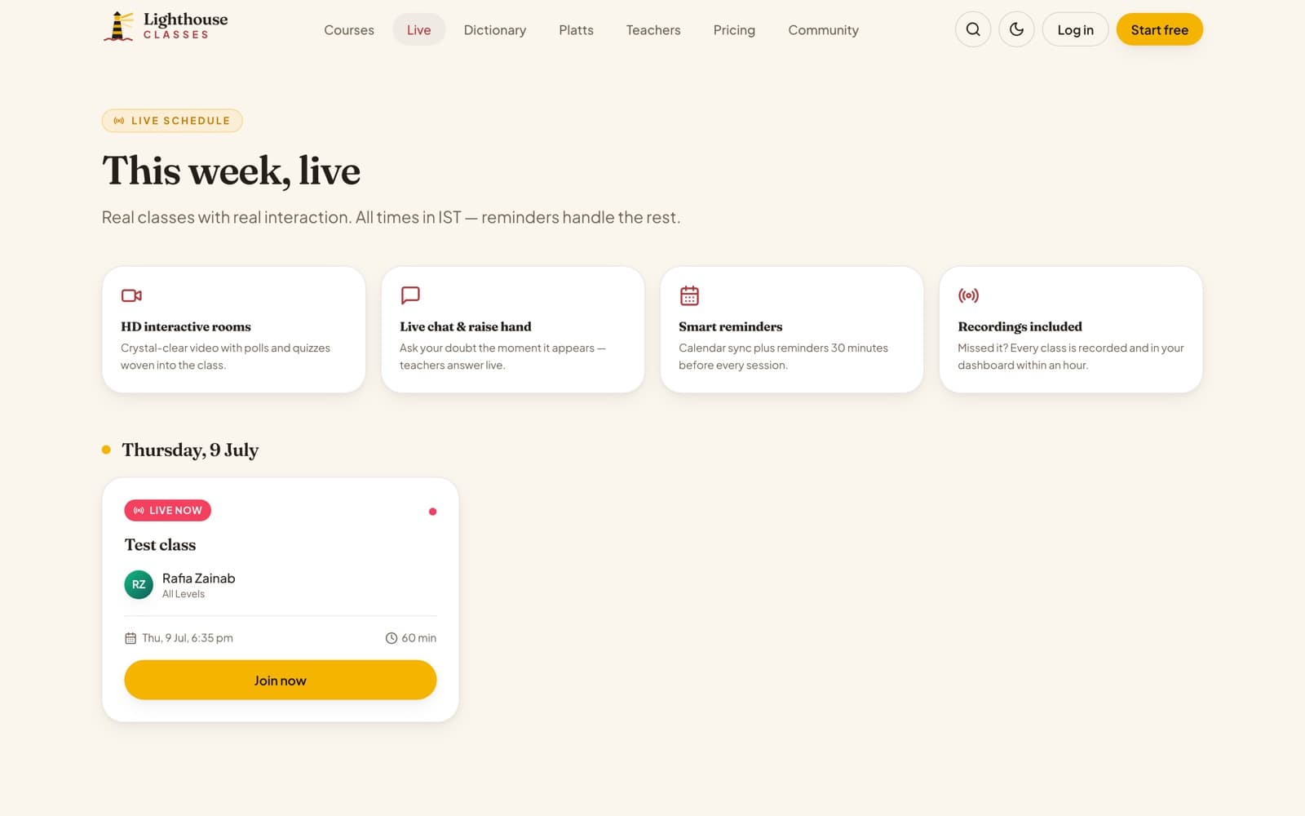Image resolution: width=1305 pixels, height=816 pixels.
Task: Click the Crystal-clear video description text
Action: click(x=225, y=357)
